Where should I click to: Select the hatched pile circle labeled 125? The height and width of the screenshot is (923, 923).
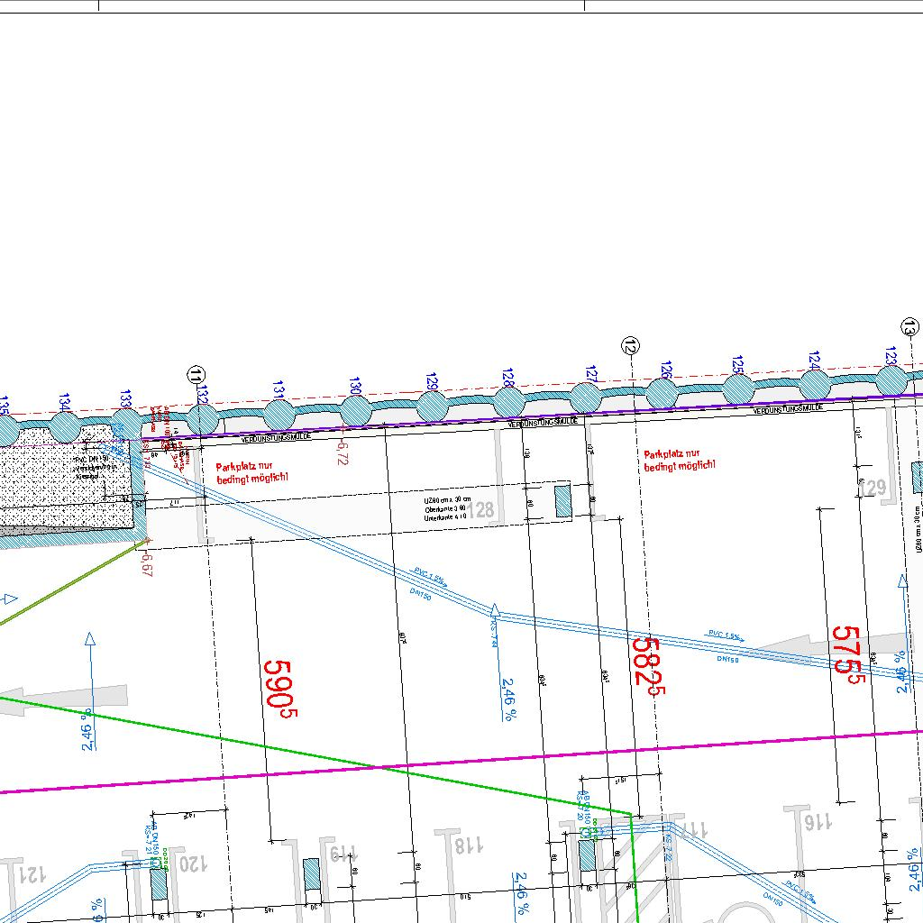[x=738, y=389]
